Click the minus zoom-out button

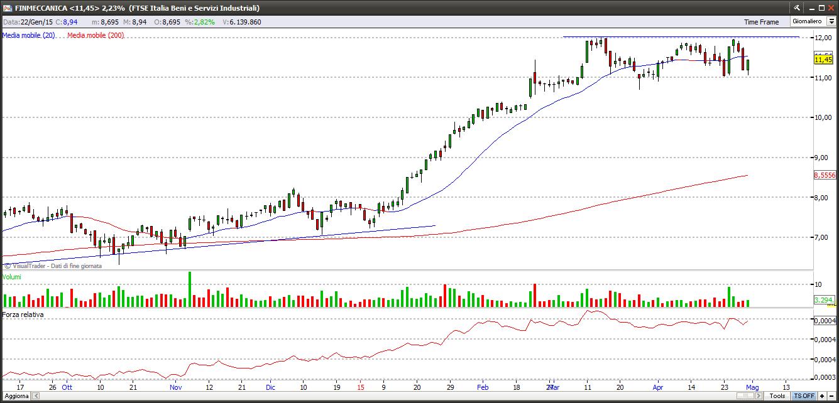pos(832,396)
